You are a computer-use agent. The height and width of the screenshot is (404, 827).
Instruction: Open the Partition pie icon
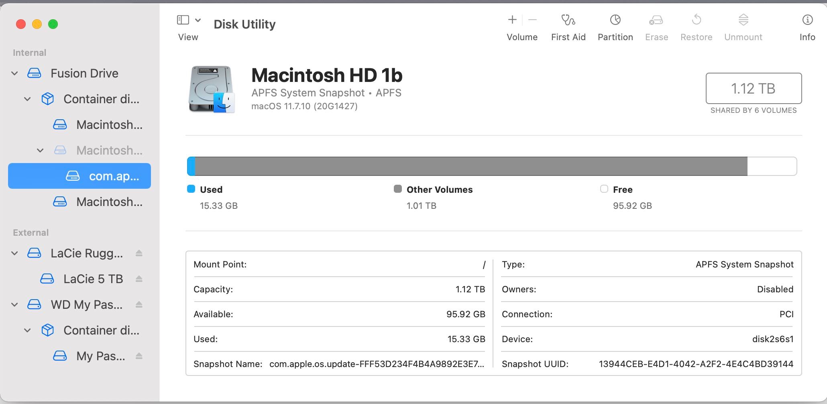coord(615,20)
